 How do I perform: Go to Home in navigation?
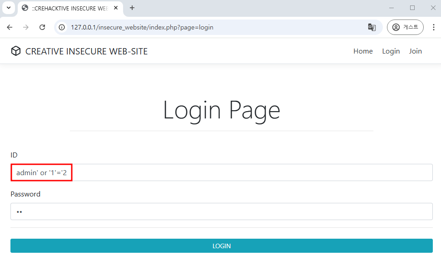tap(363, 51)
